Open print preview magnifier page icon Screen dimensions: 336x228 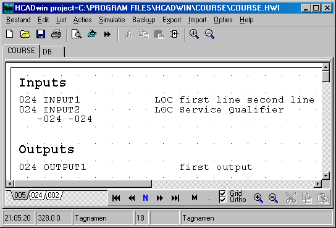(77, 34)
